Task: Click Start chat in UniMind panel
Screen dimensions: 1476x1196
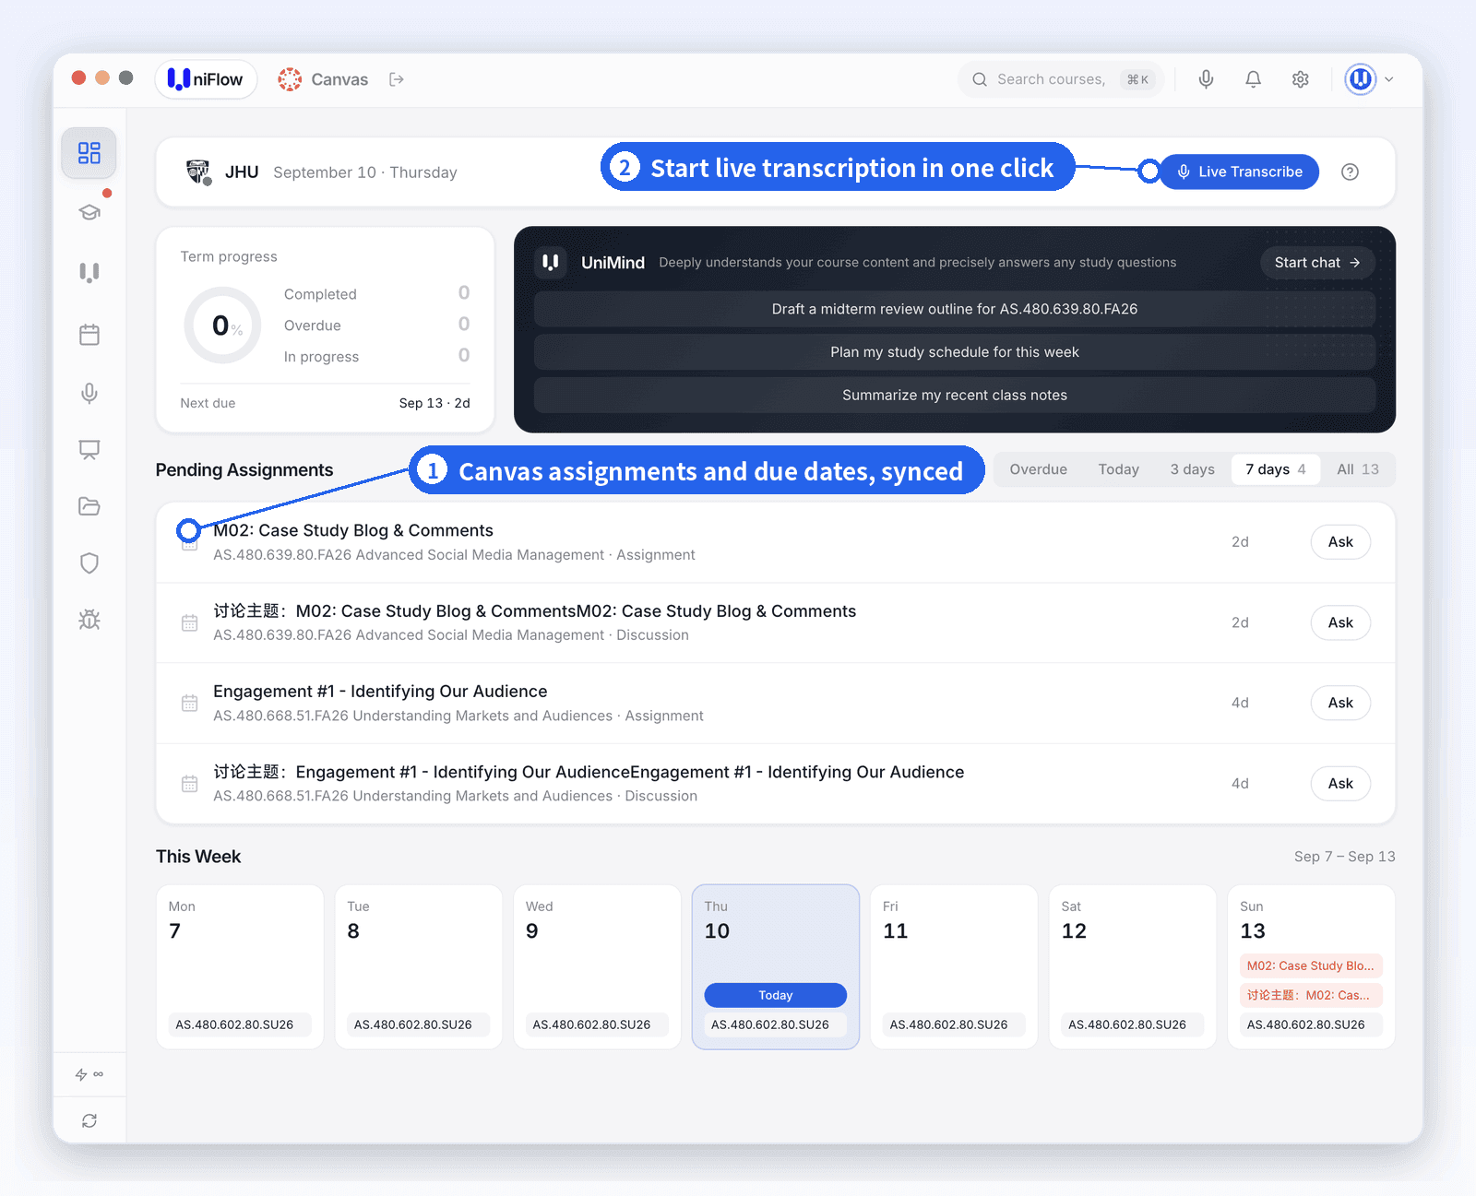Action: 1317,263
